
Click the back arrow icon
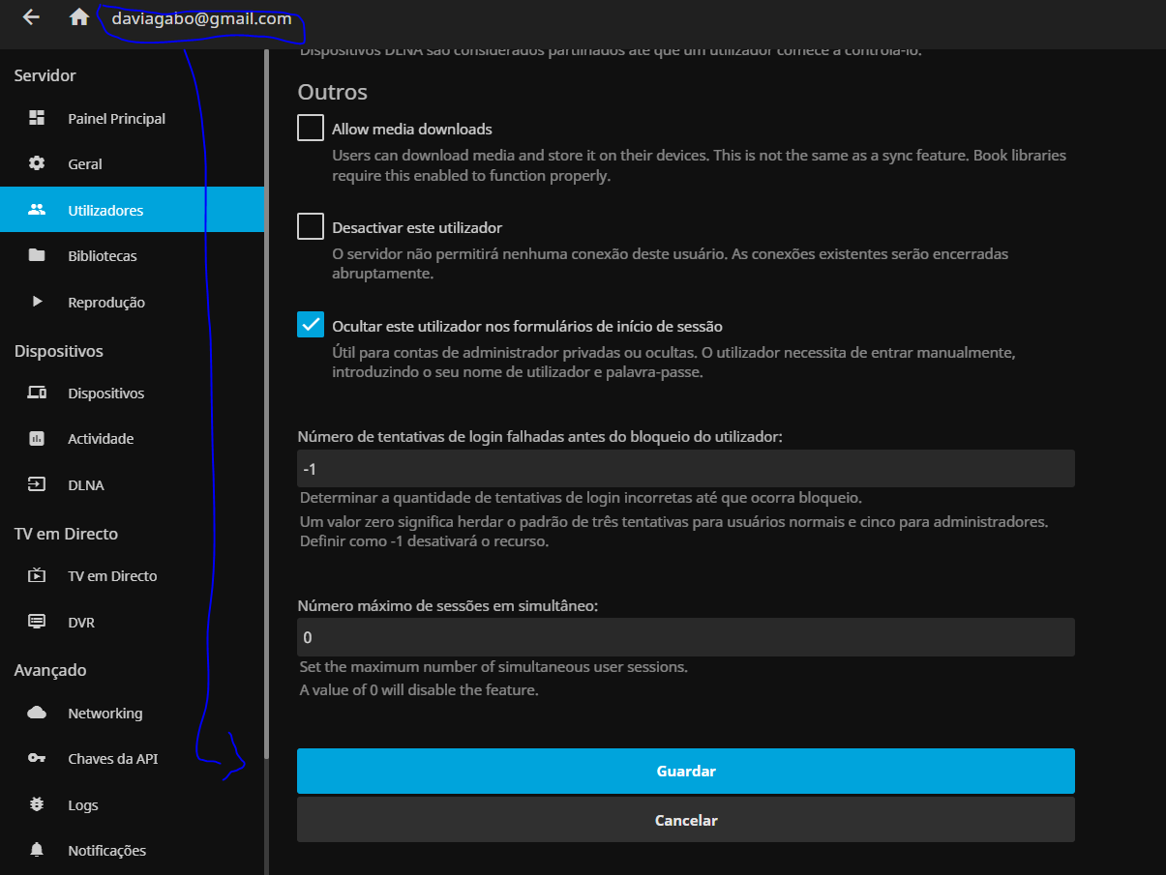pos(31,17)
